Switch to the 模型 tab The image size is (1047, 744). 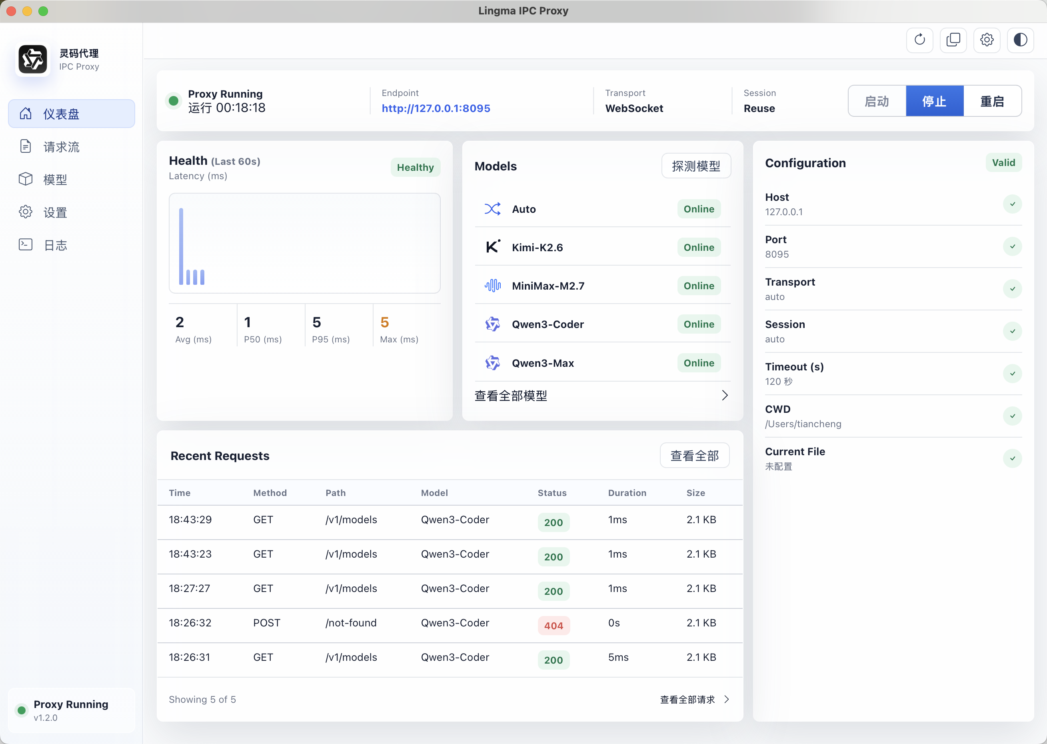(x=72, y=179)
